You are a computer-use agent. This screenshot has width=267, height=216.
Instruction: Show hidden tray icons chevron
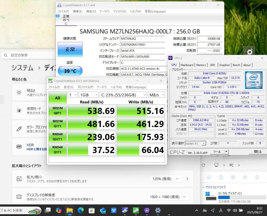(197, 211)
